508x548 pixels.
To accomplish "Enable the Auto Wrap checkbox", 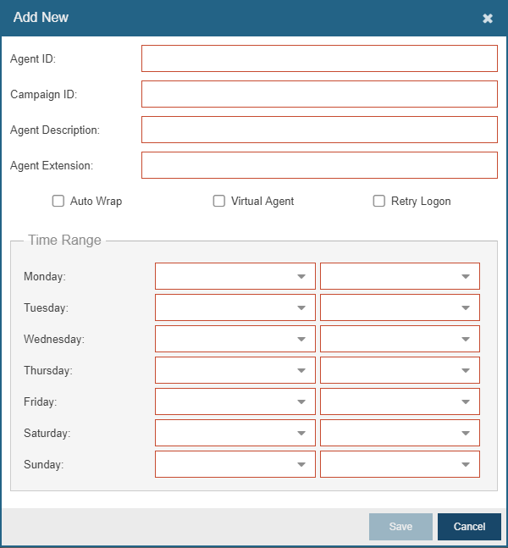I will (x=58, y=201).
